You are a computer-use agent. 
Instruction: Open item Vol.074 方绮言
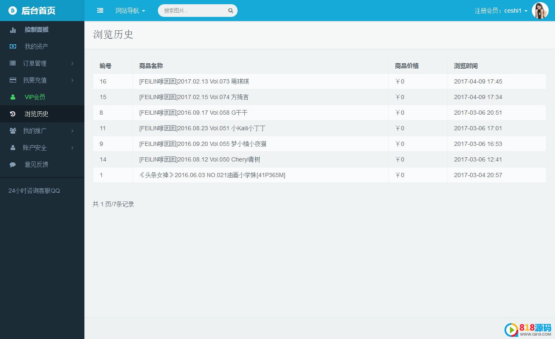click(x=194, y=97)
